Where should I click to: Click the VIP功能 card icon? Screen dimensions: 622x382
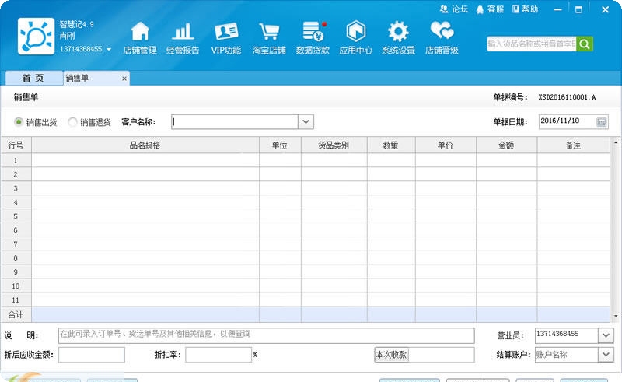tap(226, 33)
